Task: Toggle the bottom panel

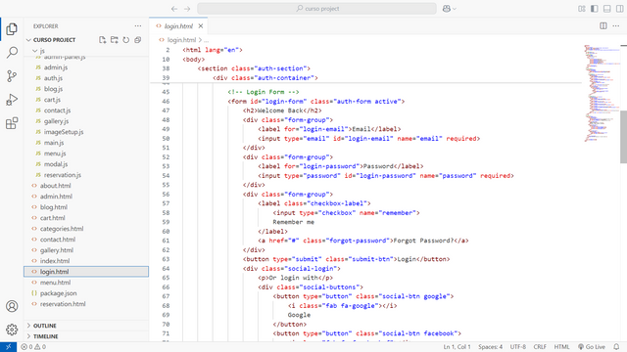Action: [x=607, y=9]
